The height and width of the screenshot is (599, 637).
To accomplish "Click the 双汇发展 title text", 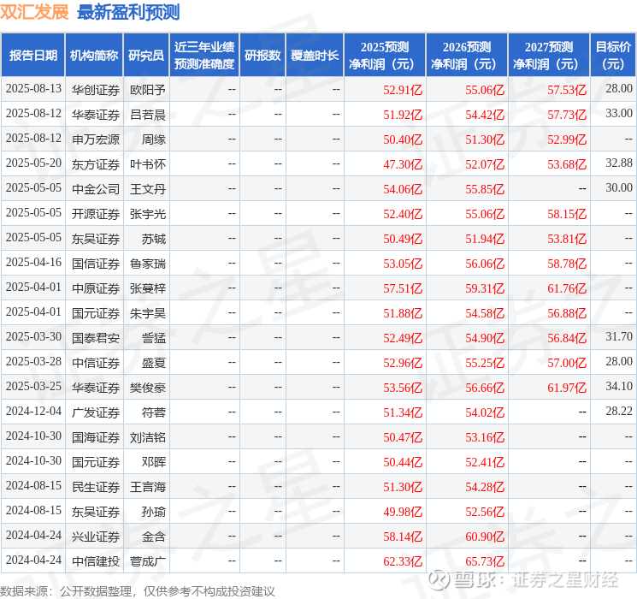I will pyautogui.click(x=34, y=12).
